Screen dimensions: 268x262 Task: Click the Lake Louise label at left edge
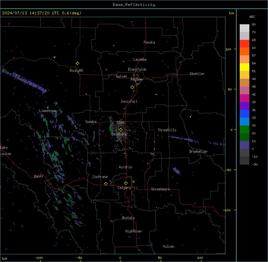[x=6, y=151]
